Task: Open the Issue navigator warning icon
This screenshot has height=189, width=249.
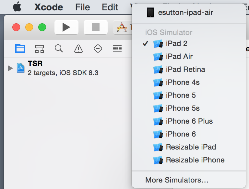Action: (78, 49)
